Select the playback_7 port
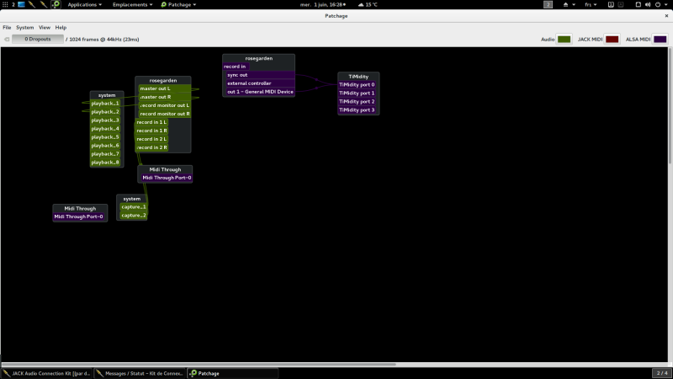Screen dimensions: 673x379 point(105,154)
